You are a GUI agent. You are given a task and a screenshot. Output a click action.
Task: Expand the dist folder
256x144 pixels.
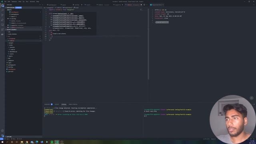tap(9, 32)
